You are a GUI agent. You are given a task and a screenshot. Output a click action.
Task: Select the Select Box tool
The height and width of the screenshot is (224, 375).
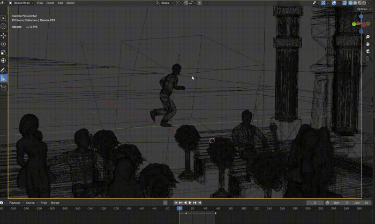point(3,18)
